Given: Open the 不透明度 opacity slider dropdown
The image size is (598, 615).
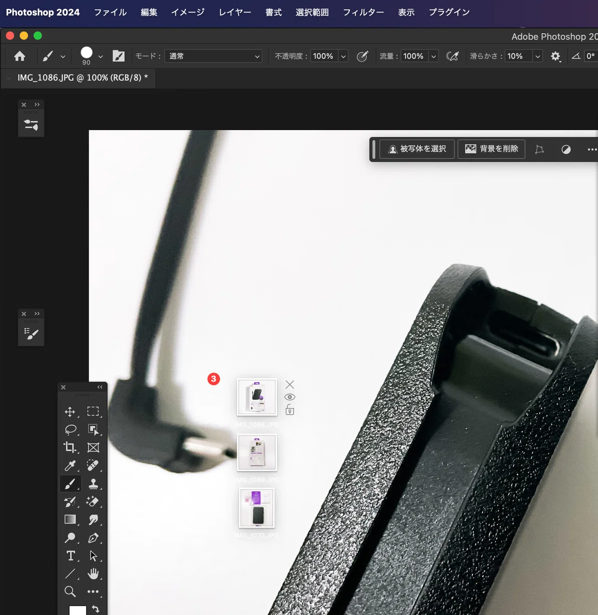Looking at the screenshot, I should [x=343, y=56].
